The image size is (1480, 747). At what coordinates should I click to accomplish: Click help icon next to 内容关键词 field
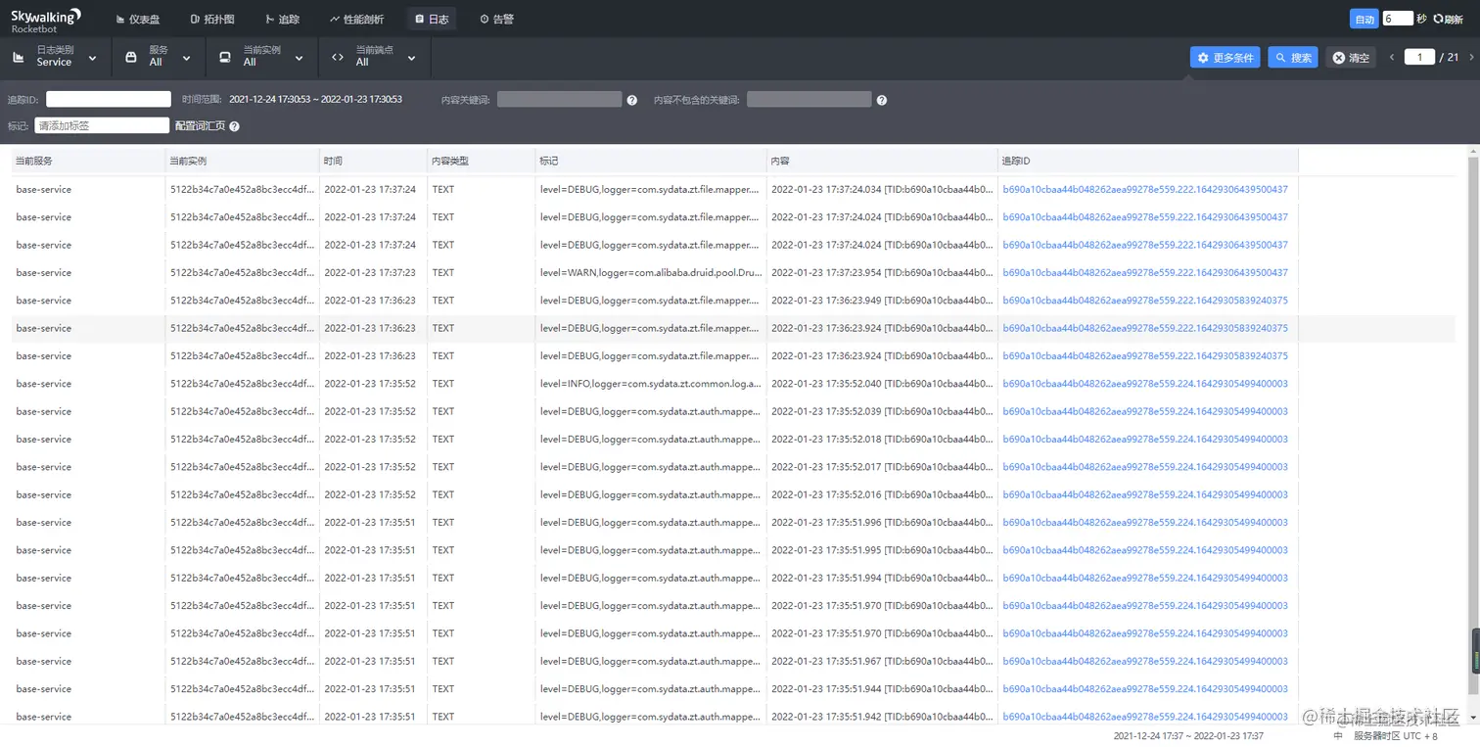pyautogui.click(x=632, y=100)
